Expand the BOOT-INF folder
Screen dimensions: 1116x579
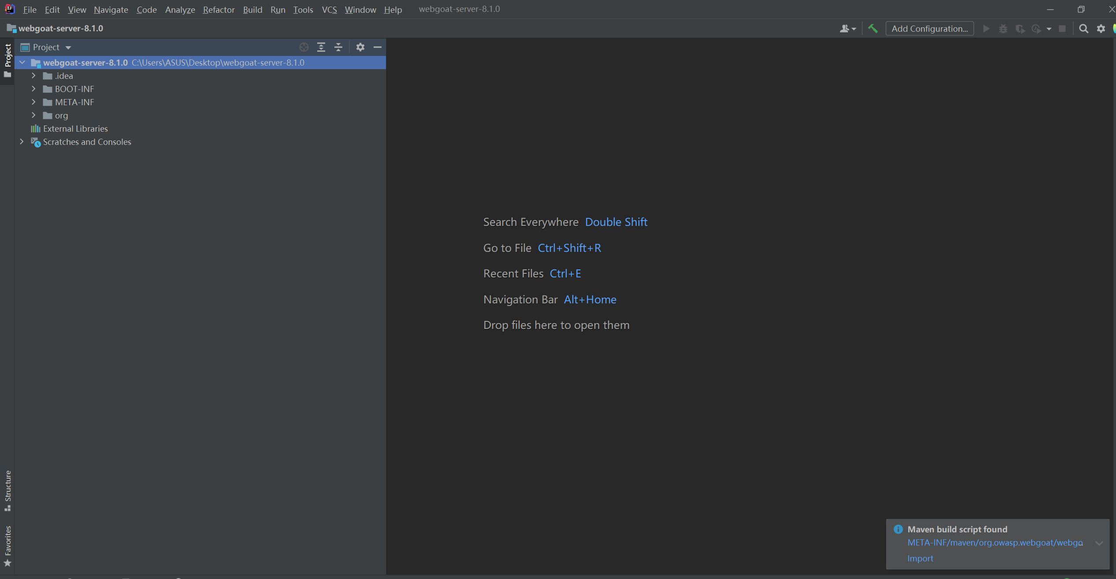[33, 89]
